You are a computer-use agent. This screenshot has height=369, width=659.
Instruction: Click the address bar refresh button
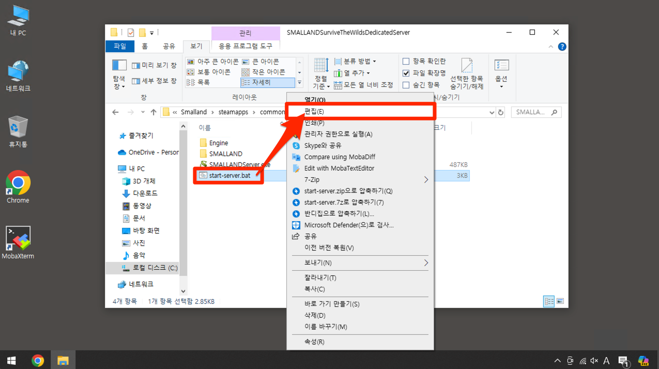500,112
